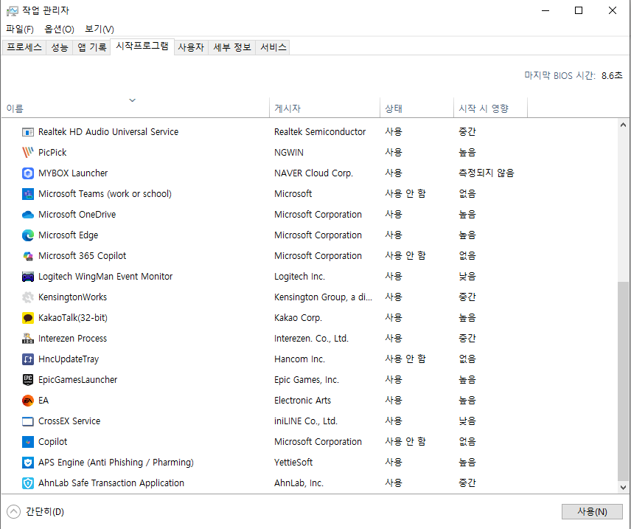Select 측정되지 않음 impact value
This screenshot has width=631, height=529.
[x=487, y=173]
